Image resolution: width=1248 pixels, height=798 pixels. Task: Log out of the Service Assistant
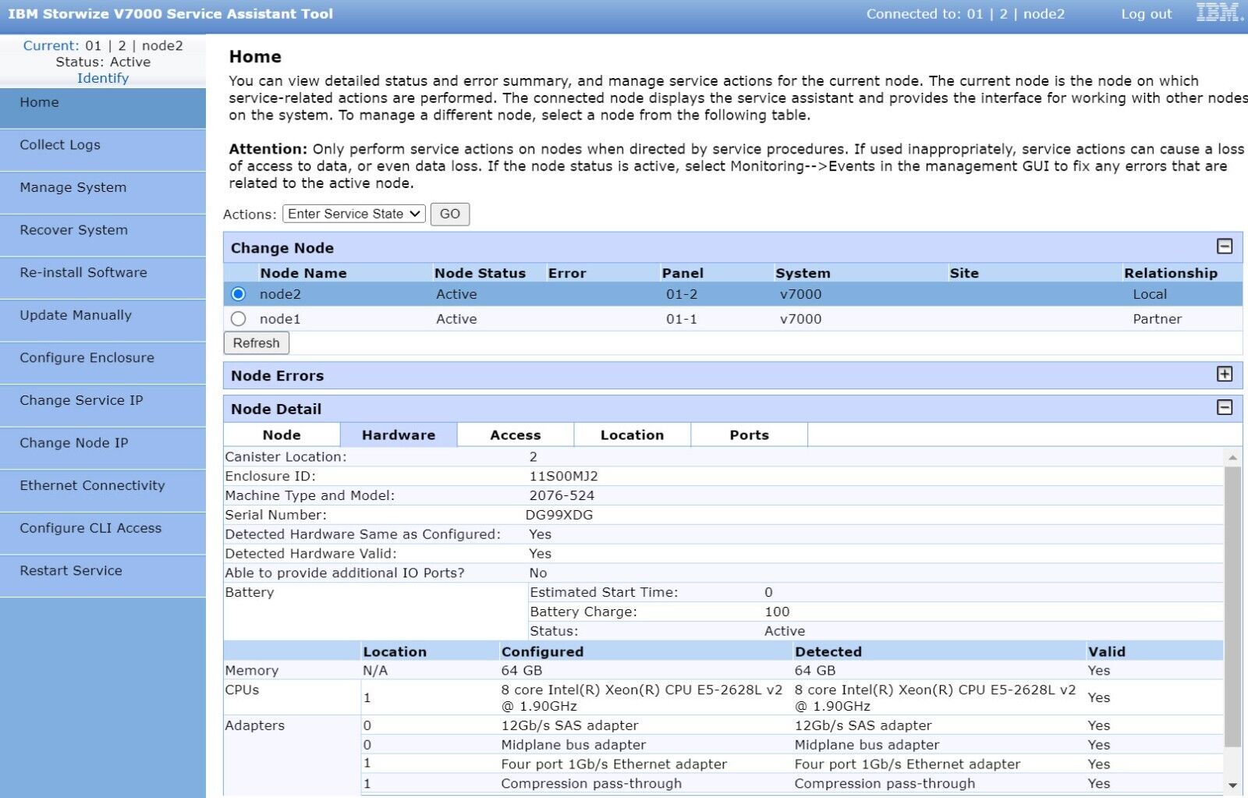point(1146,13)
